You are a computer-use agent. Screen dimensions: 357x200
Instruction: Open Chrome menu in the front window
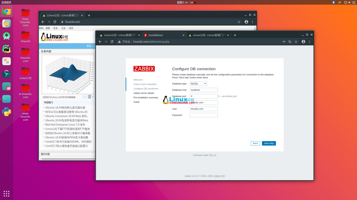coord(309,42)
